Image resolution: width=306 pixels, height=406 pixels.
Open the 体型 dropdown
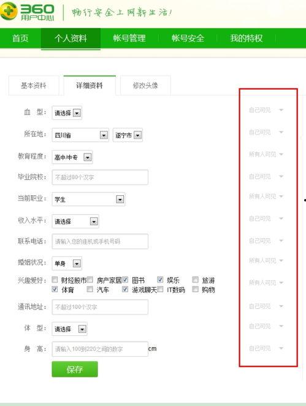(x=69, y=329)
